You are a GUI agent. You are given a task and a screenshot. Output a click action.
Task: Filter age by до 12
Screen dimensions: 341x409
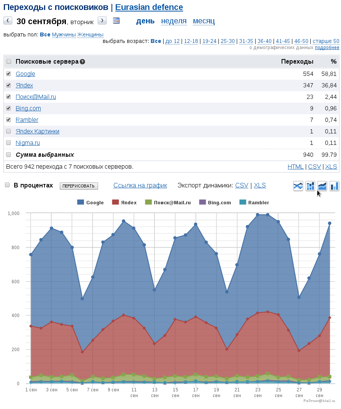coord(172,41)
